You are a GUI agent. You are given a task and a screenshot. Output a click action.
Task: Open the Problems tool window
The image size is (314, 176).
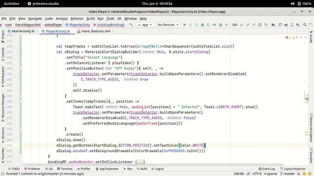pos(32,169)
